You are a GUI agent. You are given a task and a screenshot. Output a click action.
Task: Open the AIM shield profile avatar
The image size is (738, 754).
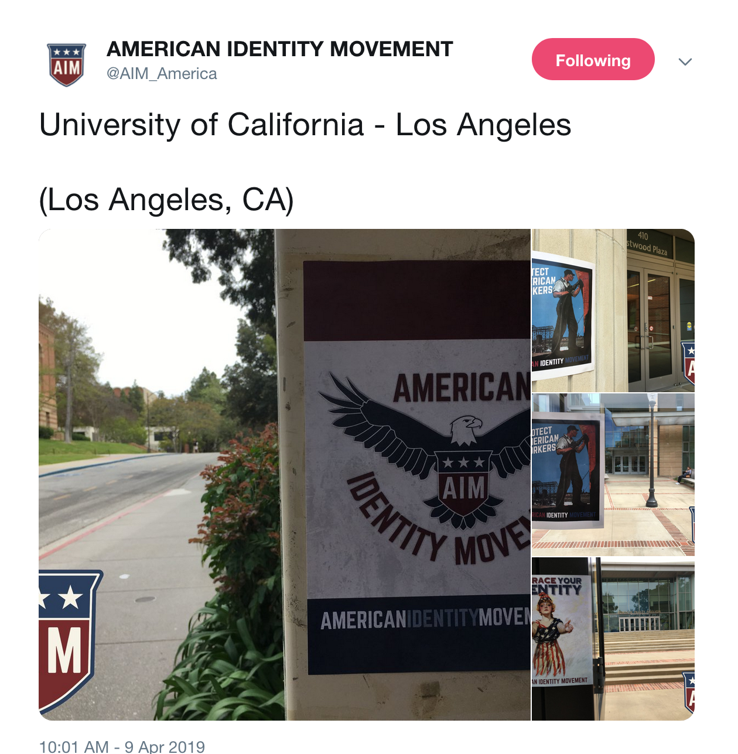pyautogui.click(x=66, y=64)
